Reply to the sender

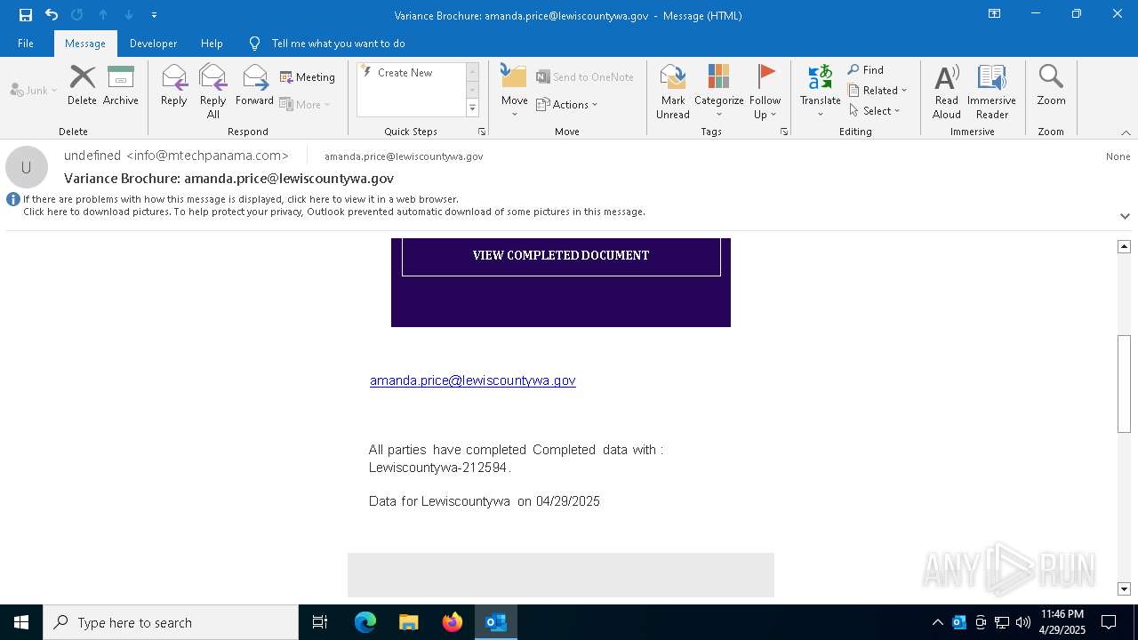point(174,85)
